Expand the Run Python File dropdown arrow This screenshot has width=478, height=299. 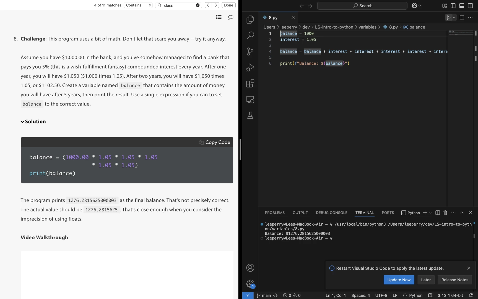[454, 17]
